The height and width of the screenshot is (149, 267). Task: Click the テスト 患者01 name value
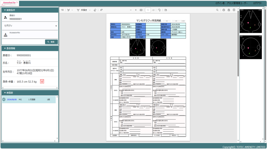pyautogui.click(x=24, y=63)
